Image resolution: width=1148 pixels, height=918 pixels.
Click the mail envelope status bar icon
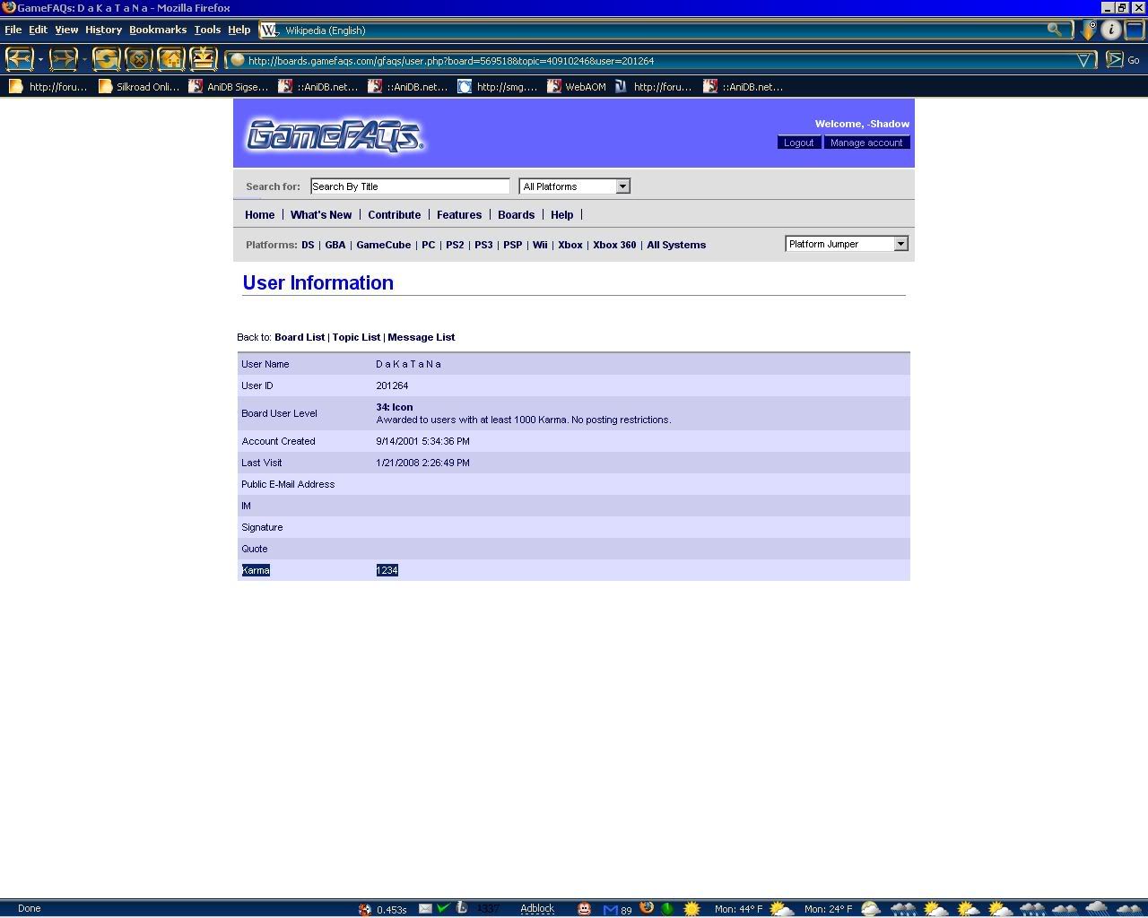click(x=425, y=908)
